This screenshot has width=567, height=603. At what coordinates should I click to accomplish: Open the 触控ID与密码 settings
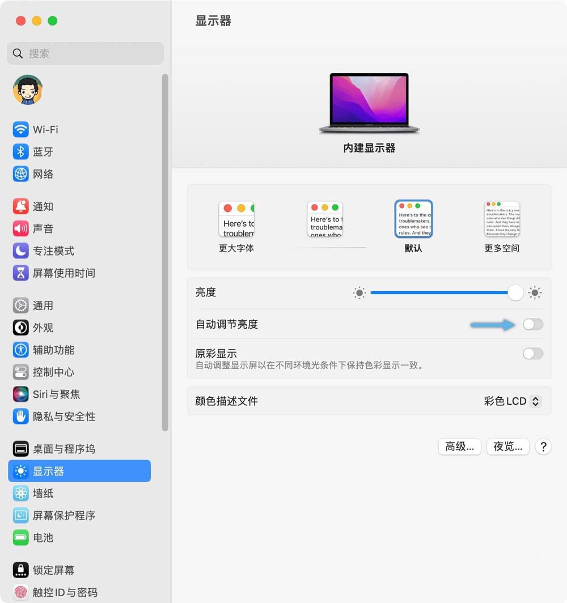click(54, 592)
